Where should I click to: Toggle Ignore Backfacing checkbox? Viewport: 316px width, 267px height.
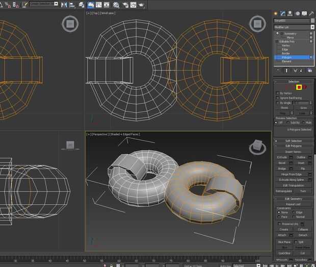277,98
